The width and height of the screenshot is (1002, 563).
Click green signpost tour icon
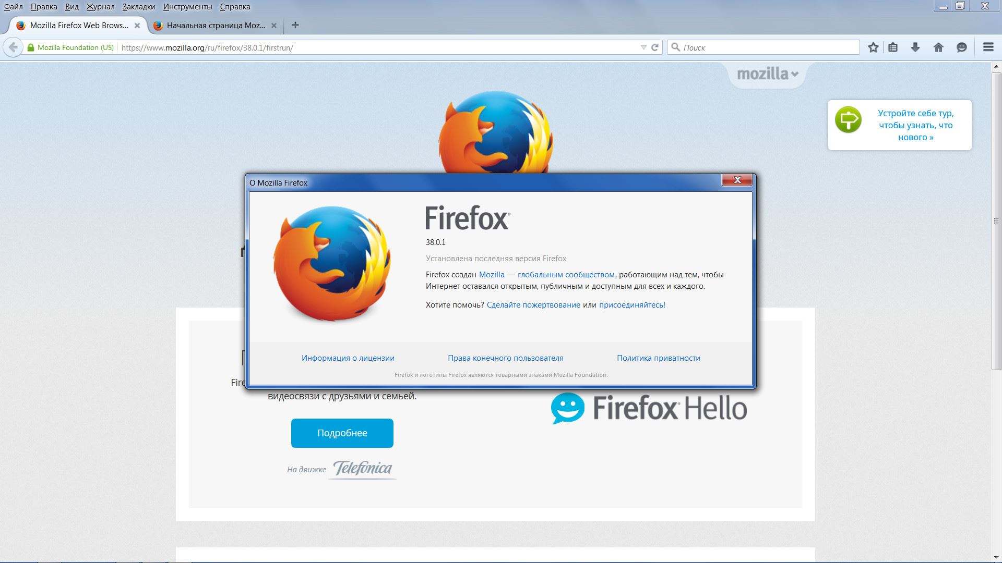tap(848, 120)
